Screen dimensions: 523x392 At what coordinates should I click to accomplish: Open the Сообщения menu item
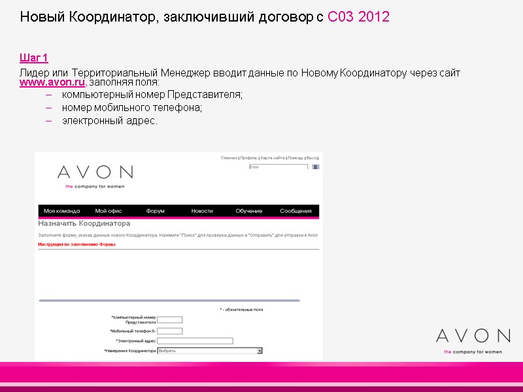(x=295, y=211)
